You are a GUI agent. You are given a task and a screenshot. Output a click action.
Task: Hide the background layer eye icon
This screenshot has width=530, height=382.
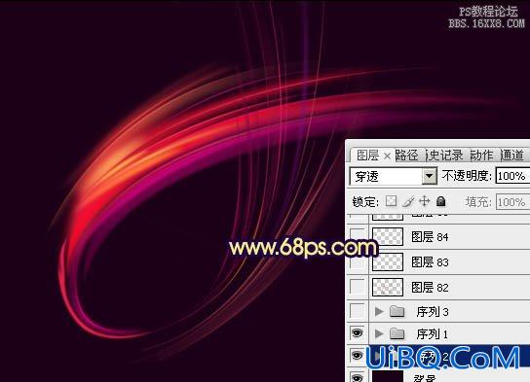[358, 377]
